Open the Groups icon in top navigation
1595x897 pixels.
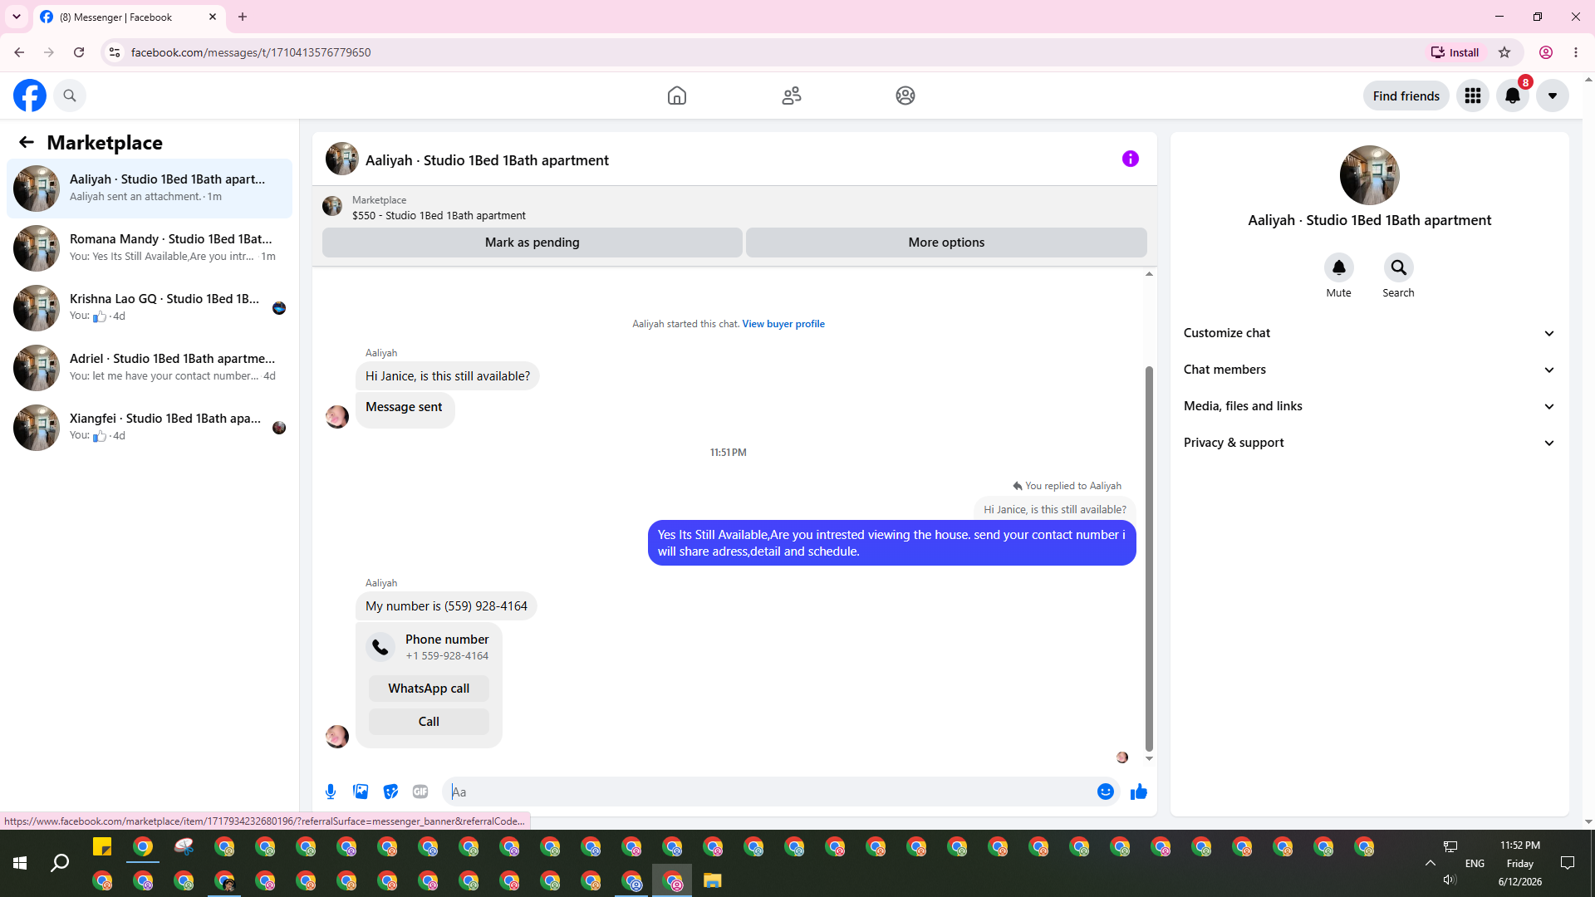905,96
